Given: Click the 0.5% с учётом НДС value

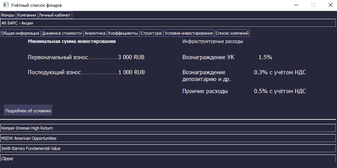Looking at the screenshot, I should 280,91.
